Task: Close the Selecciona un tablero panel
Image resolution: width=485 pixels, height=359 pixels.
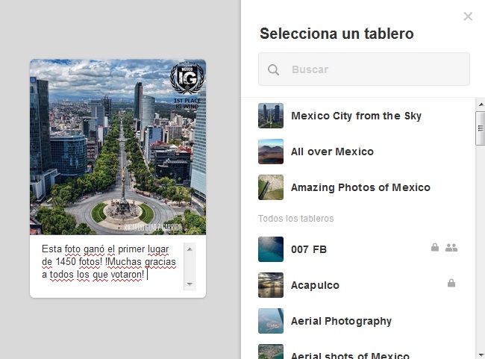Action: [x=468, y=16]
